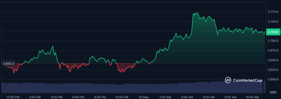Click the 8:00 PM time axis label

tap(100, 97)
